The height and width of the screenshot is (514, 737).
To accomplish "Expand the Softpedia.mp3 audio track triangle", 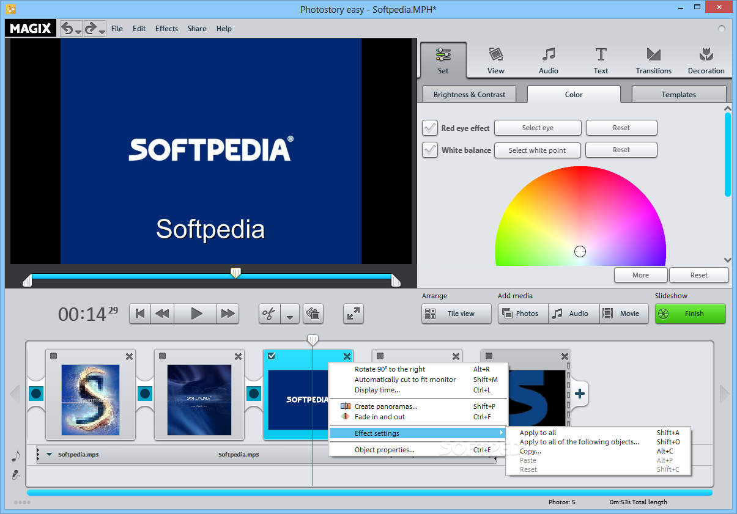I will click(50, 455).
